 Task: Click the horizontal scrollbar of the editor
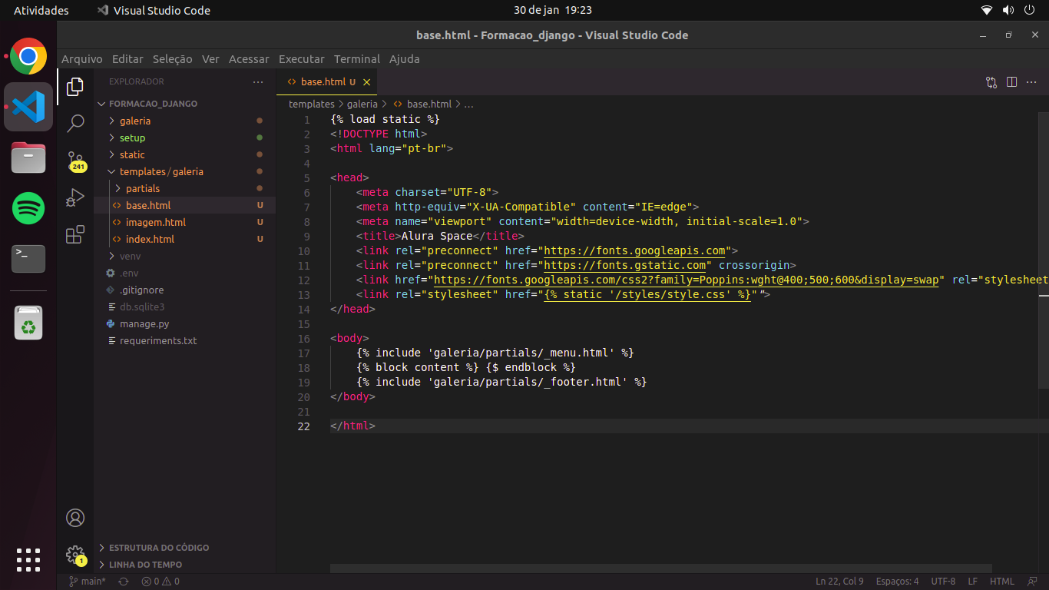click(x=661, y=568)
